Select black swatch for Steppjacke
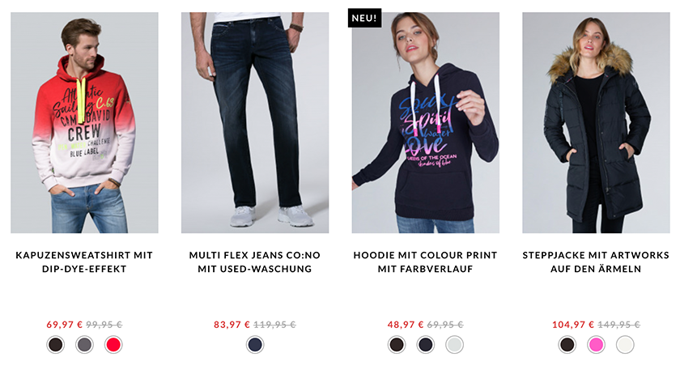The height and width of the screenshot is (366, 680). pyautogui.click(x=567, y=345)
